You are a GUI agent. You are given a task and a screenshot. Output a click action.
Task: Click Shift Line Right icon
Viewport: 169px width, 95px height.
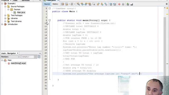pyautogui.click(x=114, y=4)
